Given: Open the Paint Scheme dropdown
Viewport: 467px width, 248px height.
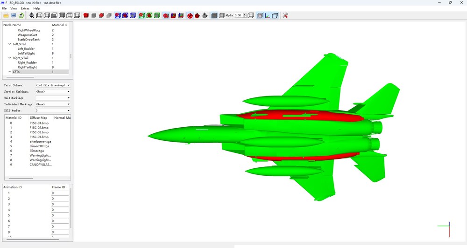Looking at the screenshot, I should (53, 85).
